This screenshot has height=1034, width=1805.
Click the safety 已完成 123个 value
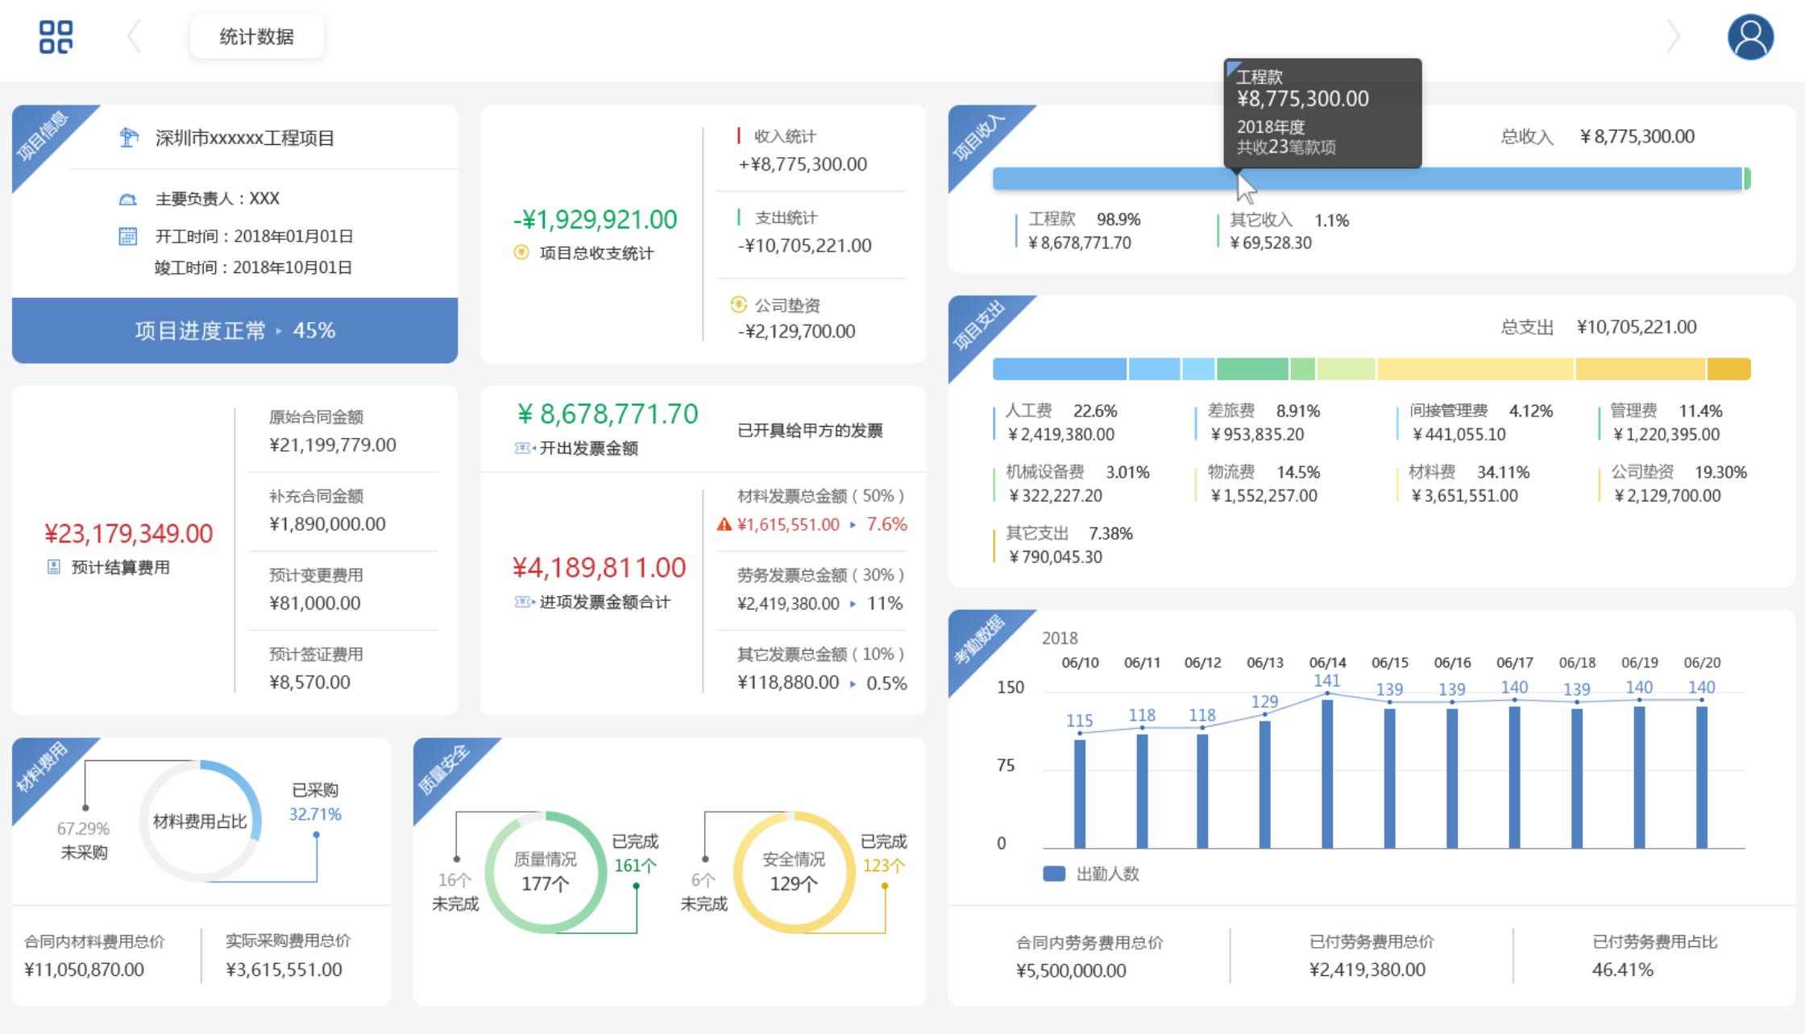(884, 866)
